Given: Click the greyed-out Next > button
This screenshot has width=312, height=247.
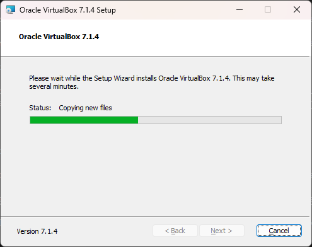Looking at the screenshot, I should (x=222, y=231).
